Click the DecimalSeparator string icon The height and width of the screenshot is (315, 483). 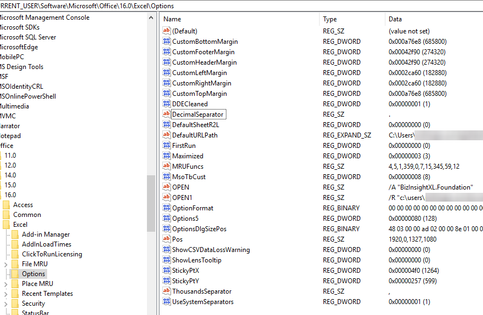[x=167, y=114]
